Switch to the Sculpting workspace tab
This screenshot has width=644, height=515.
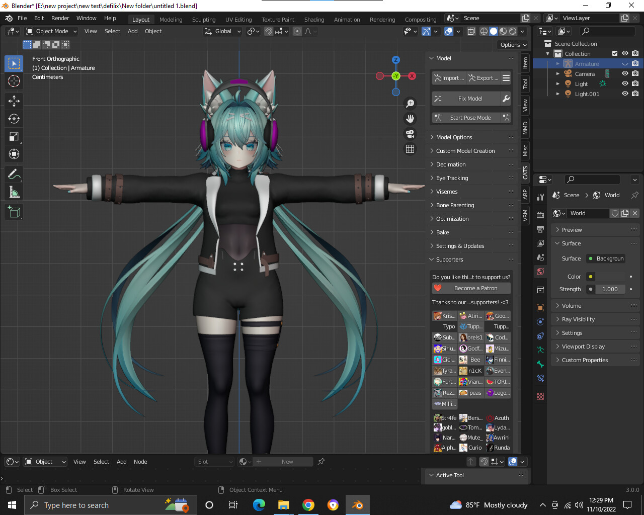click(x=204, y=20)
